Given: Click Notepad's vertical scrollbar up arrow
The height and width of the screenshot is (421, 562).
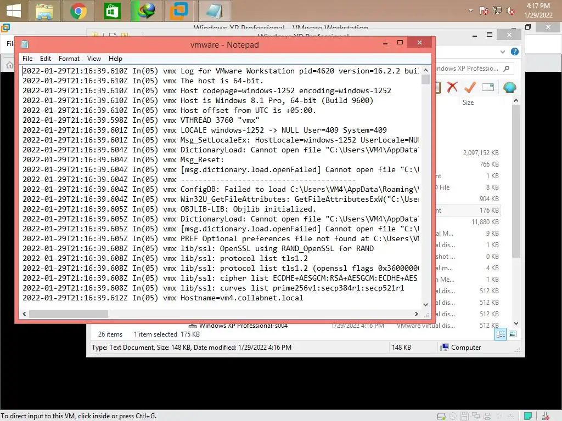Looking at the screenshot, I should click(425, 70).
